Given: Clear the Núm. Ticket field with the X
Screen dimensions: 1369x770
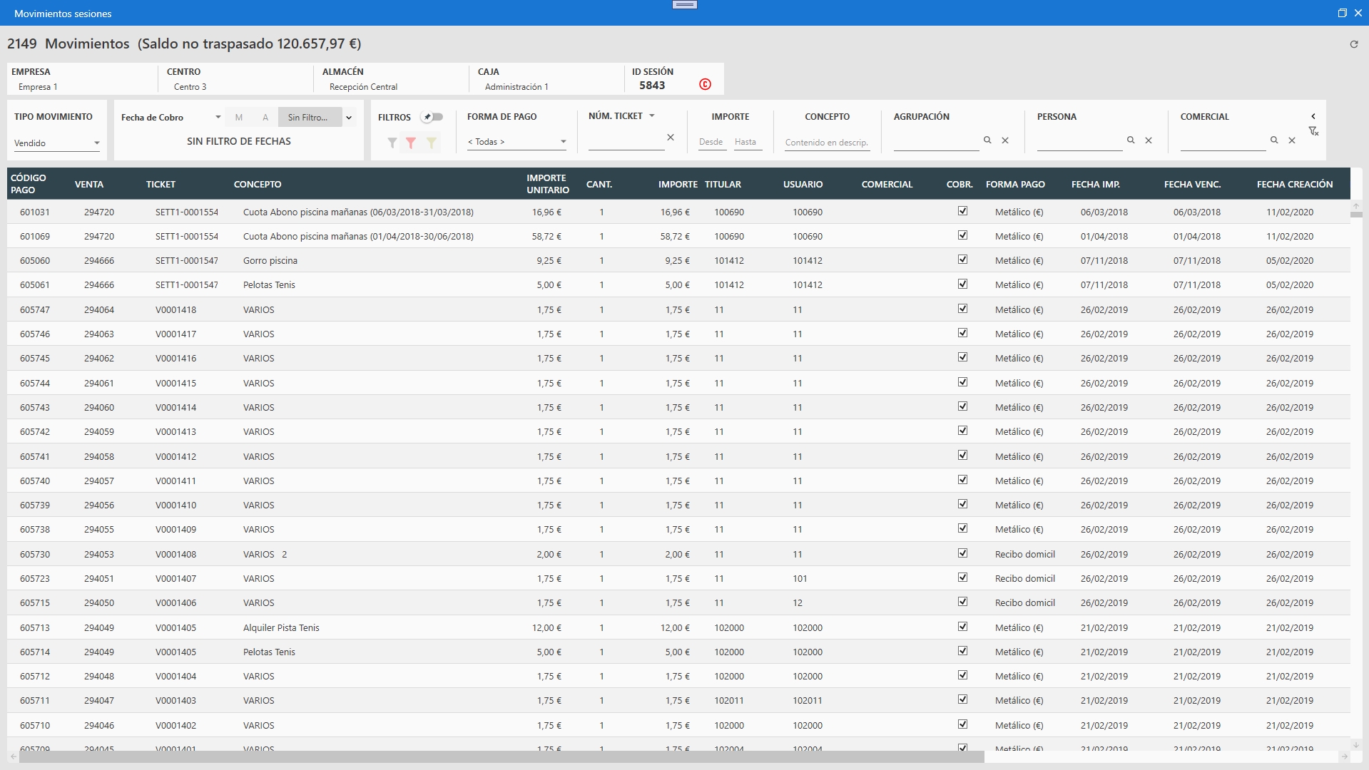Looking at the screenshot, I should tap(671, 137).
